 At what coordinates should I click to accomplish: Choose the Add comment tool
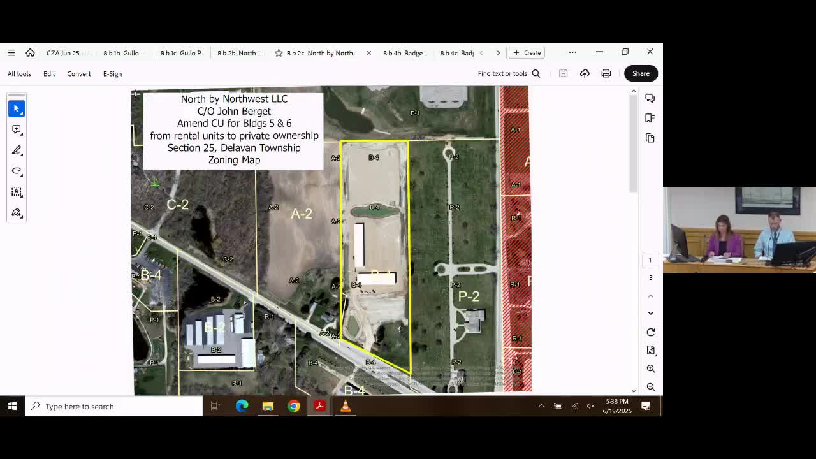coord(17,129)
